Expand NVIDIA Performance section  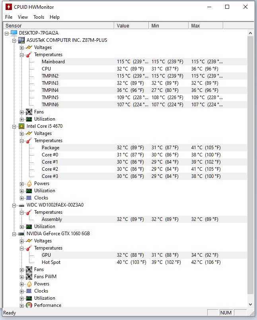[21, 306]
